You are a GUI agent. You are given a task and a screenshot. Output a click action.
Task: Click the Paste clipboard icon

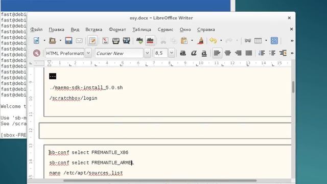(x=184, y=40)
